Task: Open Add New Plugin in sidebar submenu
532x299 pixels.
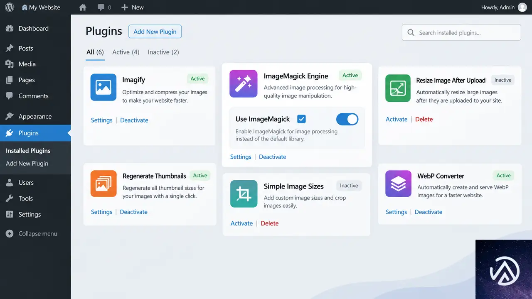Action: click(27, 164)
